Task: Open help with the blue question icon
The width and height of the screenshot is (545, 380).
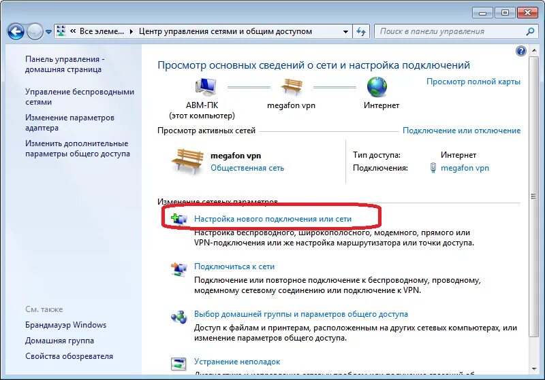Action: pos(520,51)
